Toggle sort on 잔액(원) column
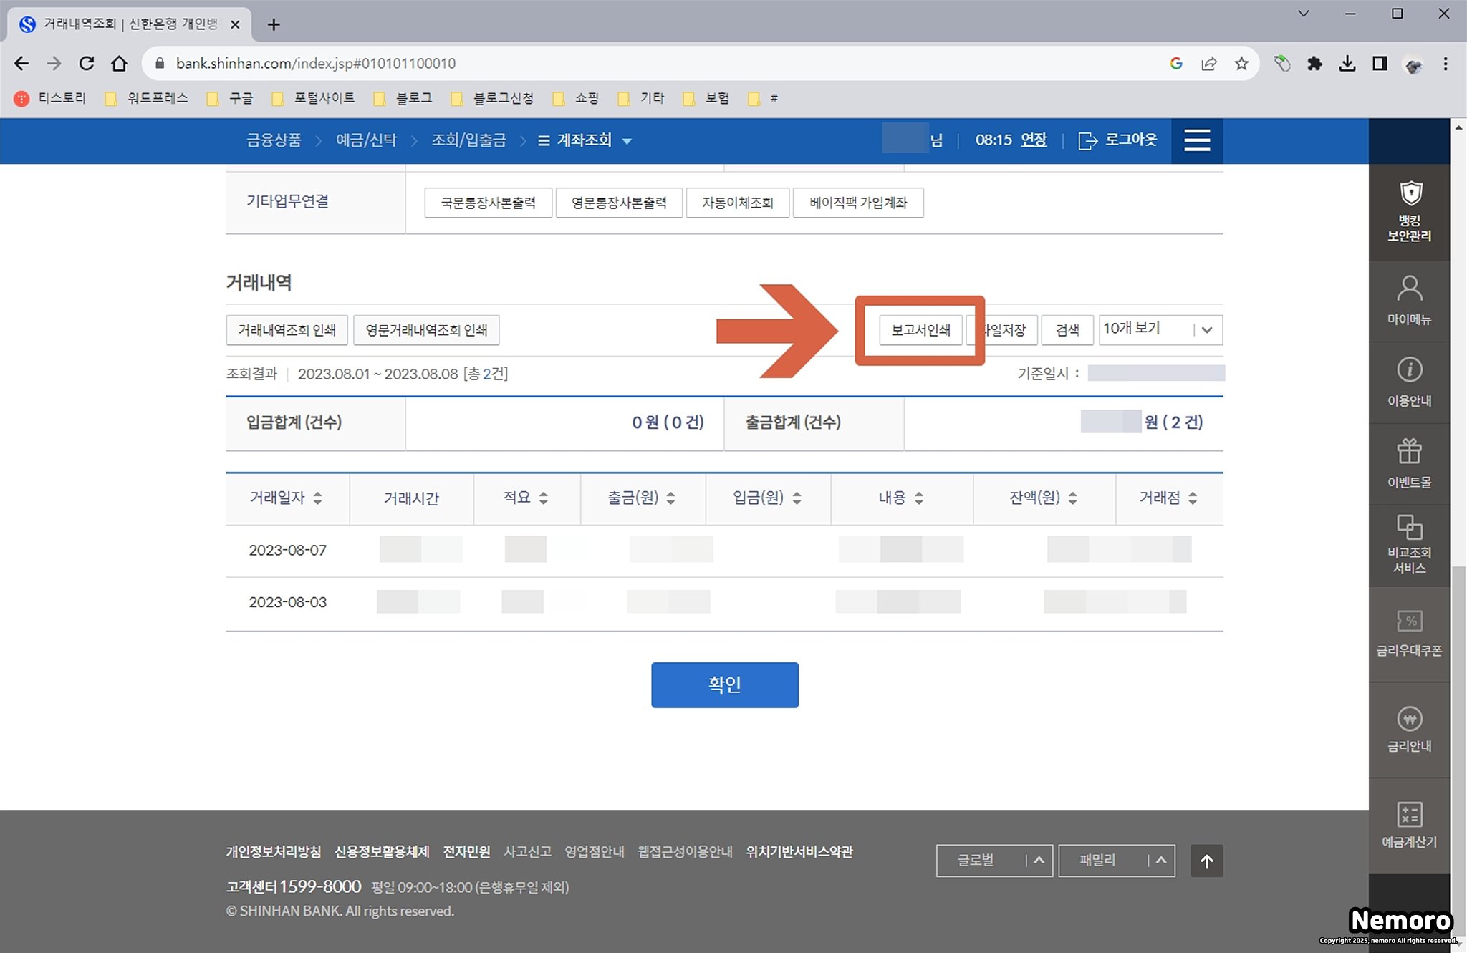 1072,498
